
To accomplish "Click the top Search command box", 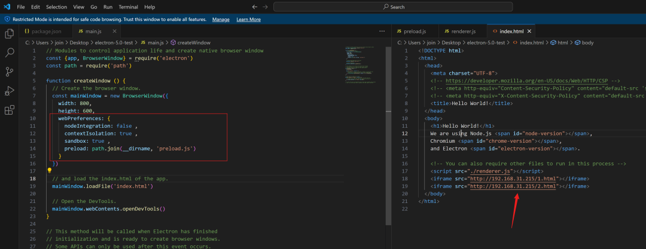I will [x=393, y=7].
